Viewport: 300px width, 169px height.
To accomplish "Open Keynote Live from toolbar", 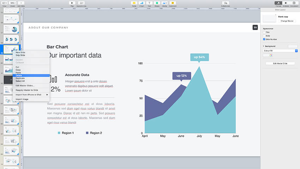I will click(x=81, y=3).
